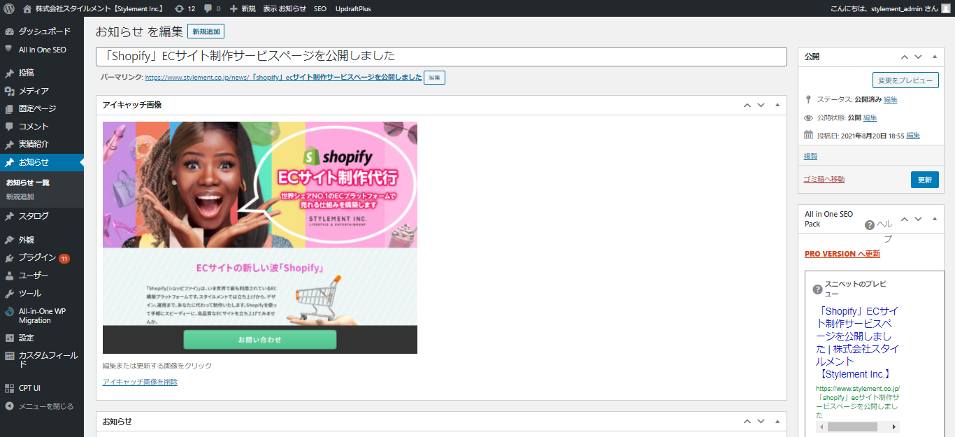The image size is (955, 437).
Task: Open UpdraftPlus admin bar menu
Action: (x=353, y=8)
